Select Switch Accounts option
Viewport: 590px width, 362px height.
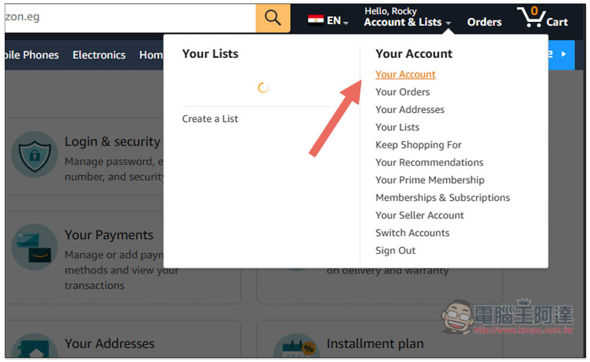coord(412,233)
